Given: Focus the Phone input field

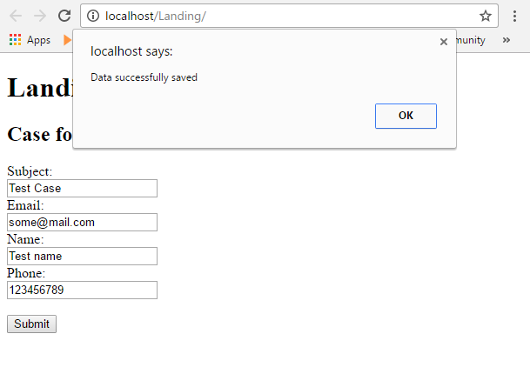Looking at the screenshot, I should point(82,290).
